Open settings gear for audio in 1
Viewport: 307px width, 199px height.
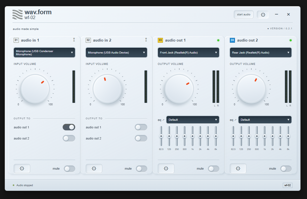(x=22, y=169)
